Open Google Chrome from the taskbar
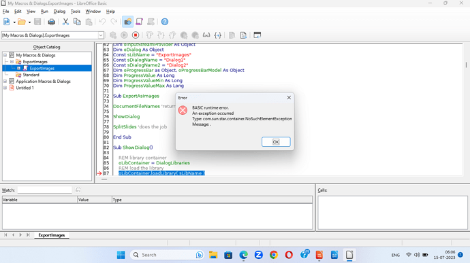The height and width of the screenshot is (263, 470). 273,255
